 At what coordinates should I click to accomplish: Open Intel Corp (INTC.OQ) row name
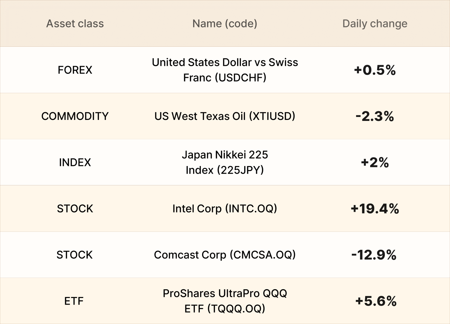point(225,209)
